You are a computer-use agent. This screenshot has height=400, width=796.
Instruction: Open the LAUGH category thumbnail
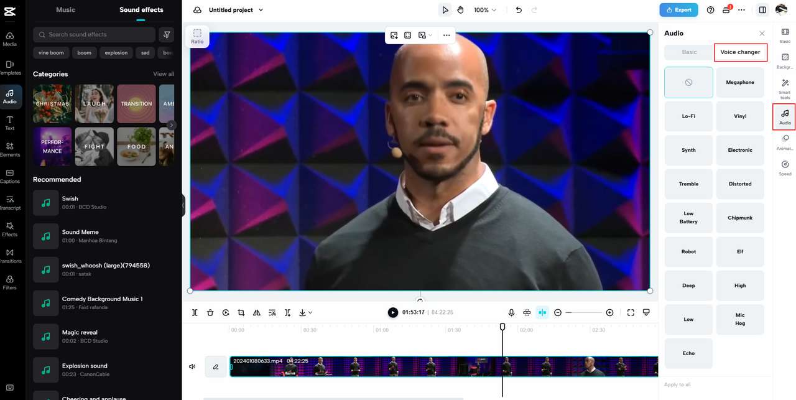(x=95, y=104)
